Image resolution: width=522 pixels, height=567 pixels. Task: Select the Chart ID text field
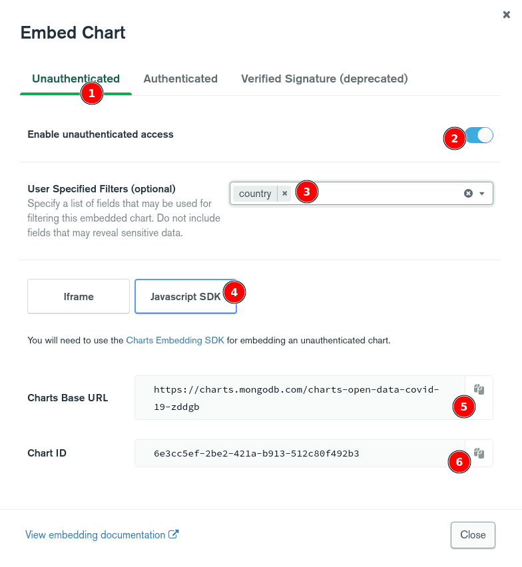coord(300,453)
